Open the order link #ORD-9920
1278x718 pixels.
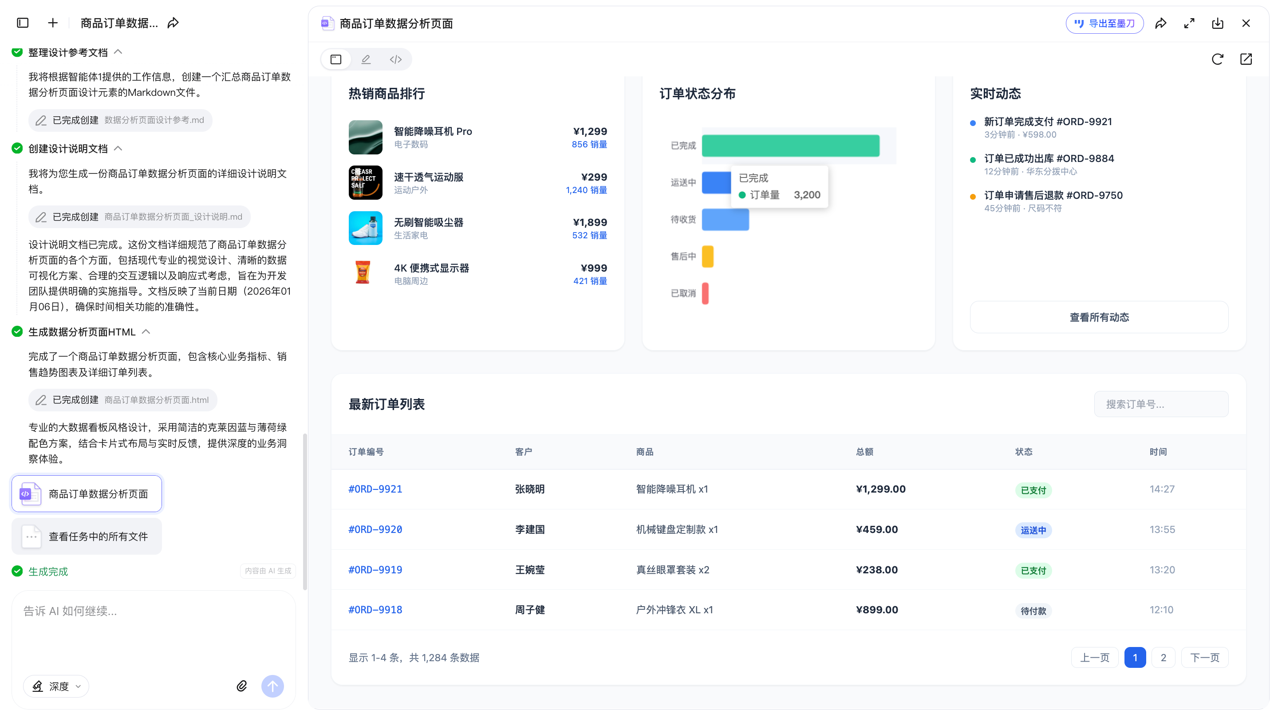(x=375, y=529)
